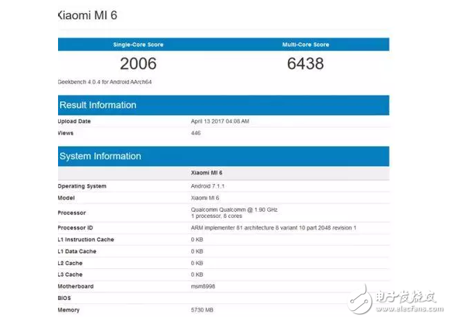Click the multi-core score value 6438

tap(305, 64)
